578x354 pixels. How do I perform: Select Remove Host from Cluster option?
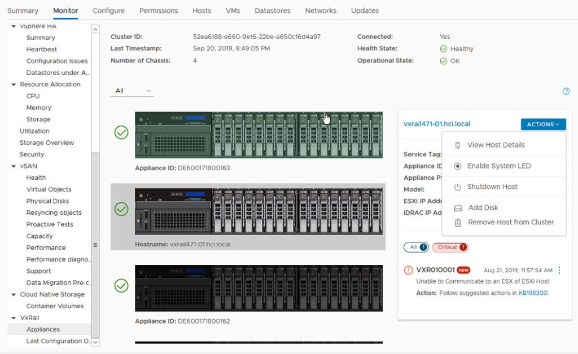click(x=504, y=222)
